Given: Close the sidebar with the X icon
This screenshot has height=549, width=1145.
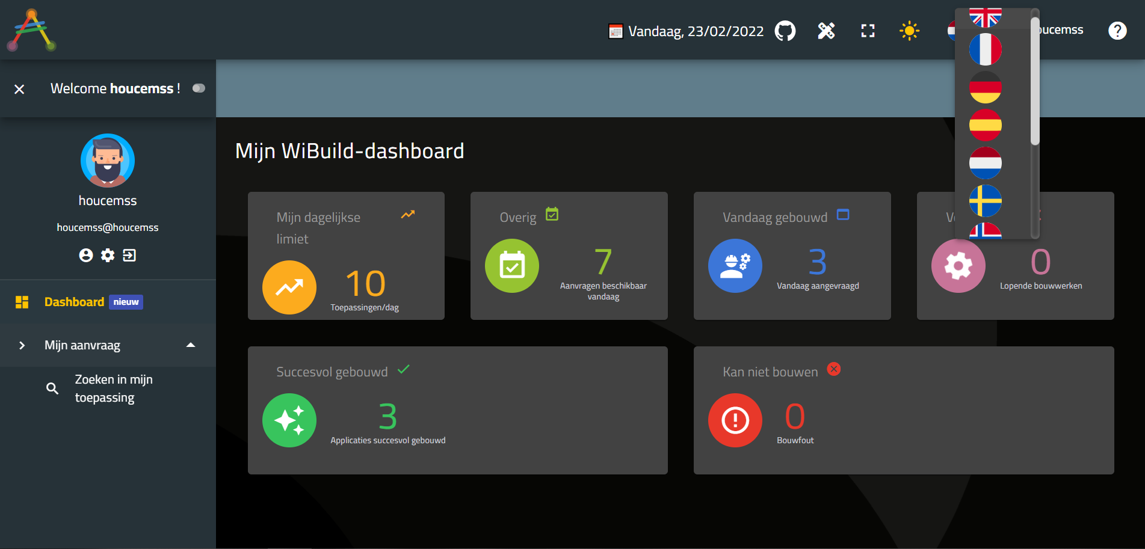Looking at the screenshot, I should point(19,89).
